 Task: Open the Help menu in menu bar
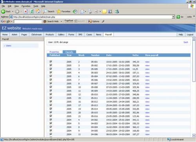coord(43,6)
